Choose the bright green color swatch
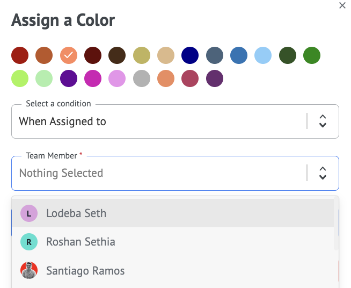 point(312,55)
